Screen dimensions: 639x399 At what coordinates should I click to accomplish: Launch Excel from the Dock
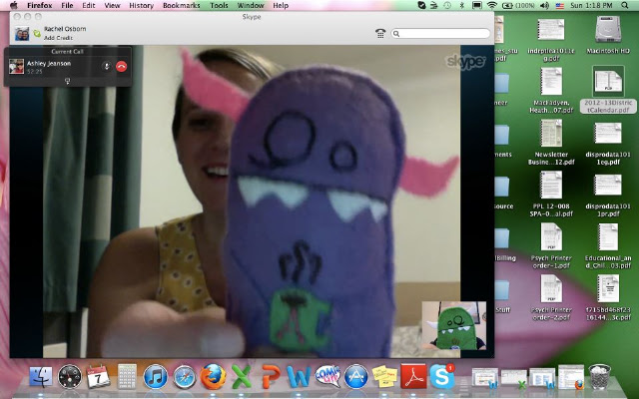(x=242, y=377)
